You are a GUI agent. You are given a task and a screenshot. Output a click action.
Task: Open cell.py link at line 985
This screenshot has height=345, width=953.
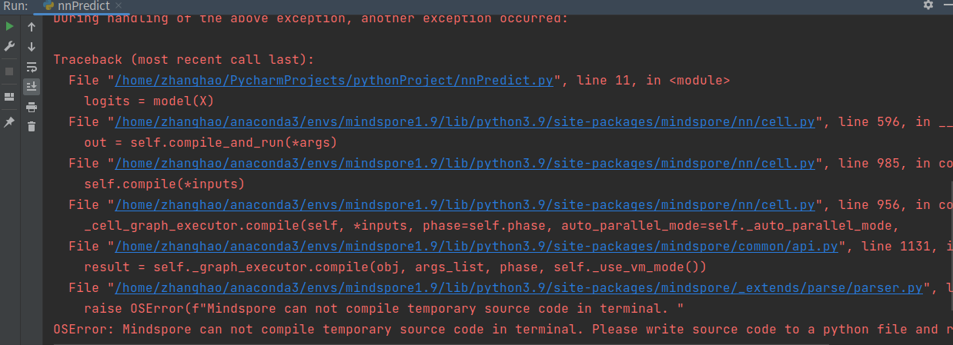pos(465,163)
